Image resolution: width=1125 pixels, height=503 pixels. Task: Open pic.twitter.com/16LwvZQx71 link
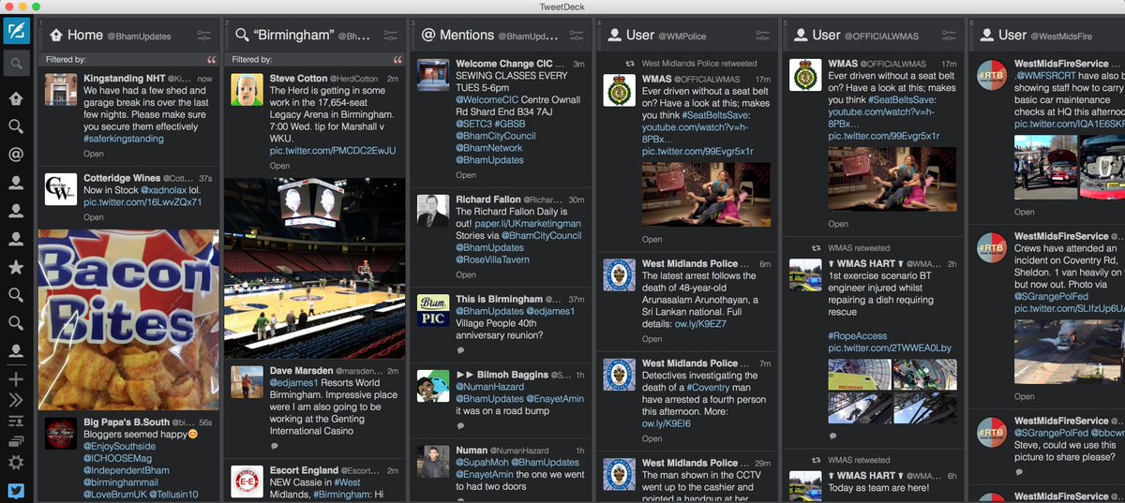(142, 202)
